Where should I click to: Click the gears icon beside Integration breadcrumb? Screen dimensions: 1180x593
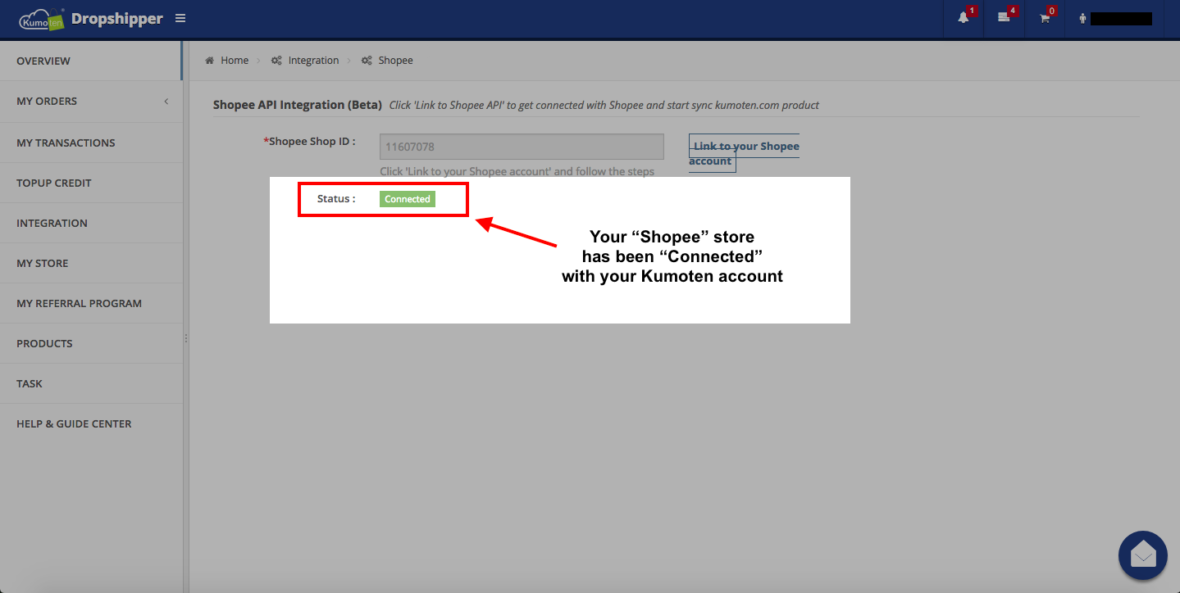(277, 61)
